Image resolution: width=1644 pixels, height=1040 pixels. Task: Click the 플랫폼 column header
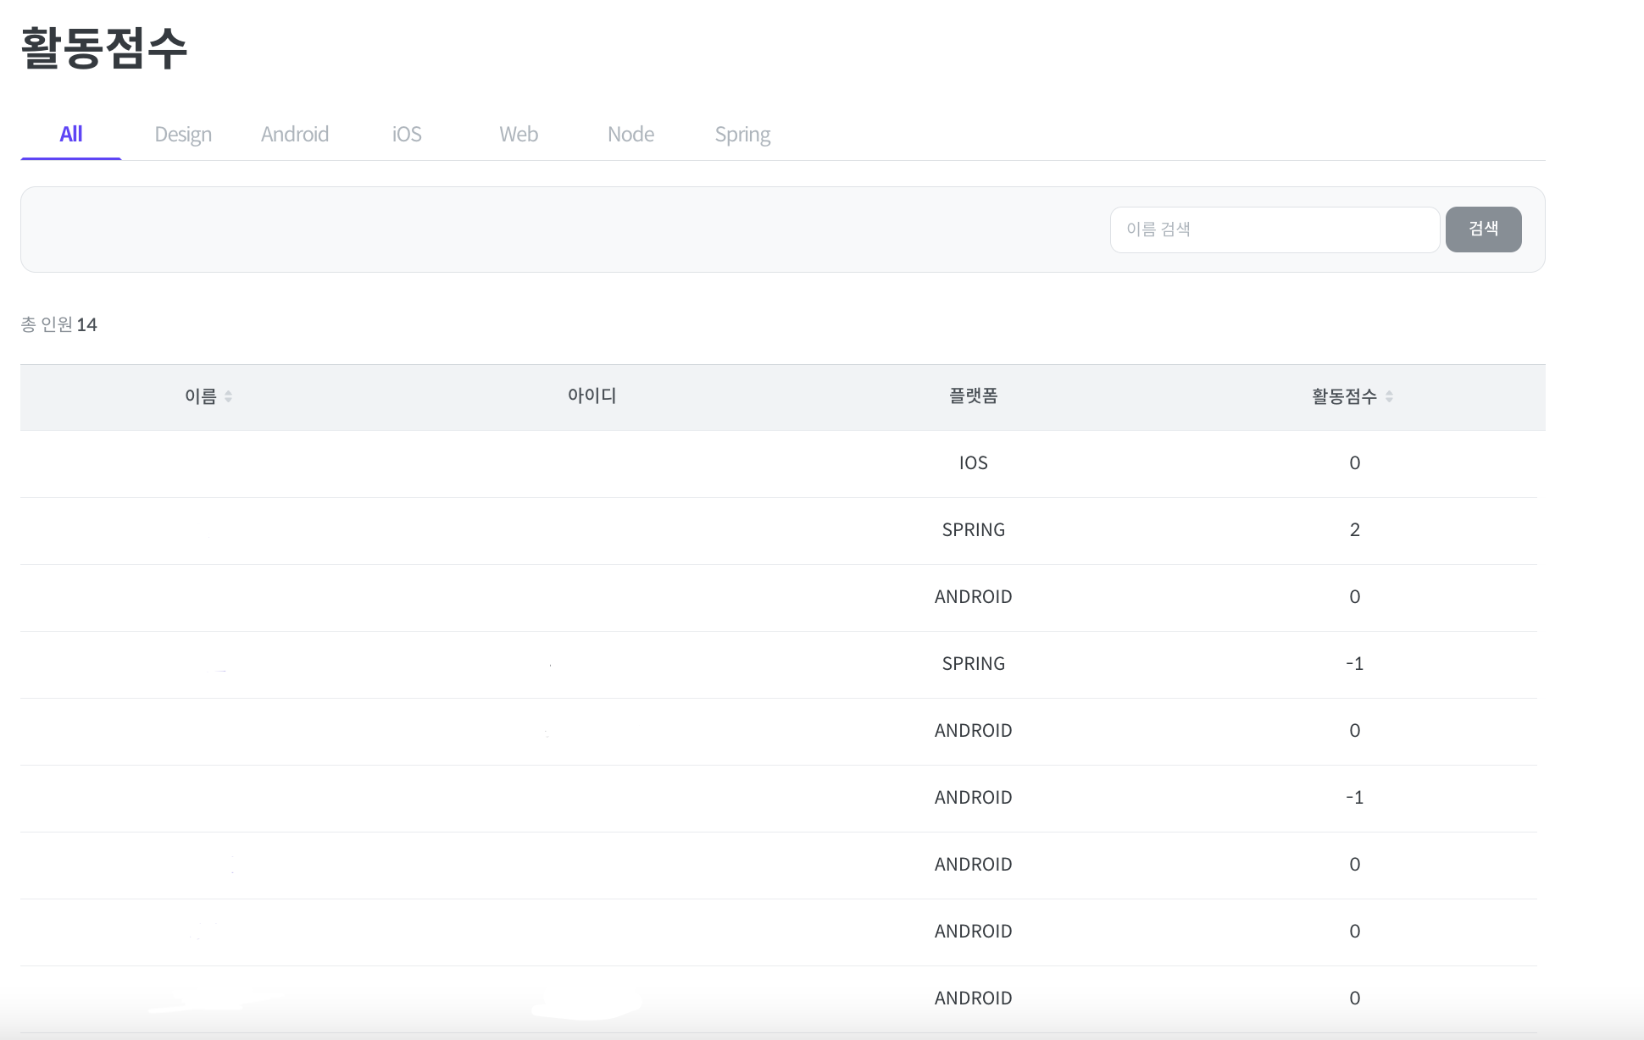click(973, 396)
